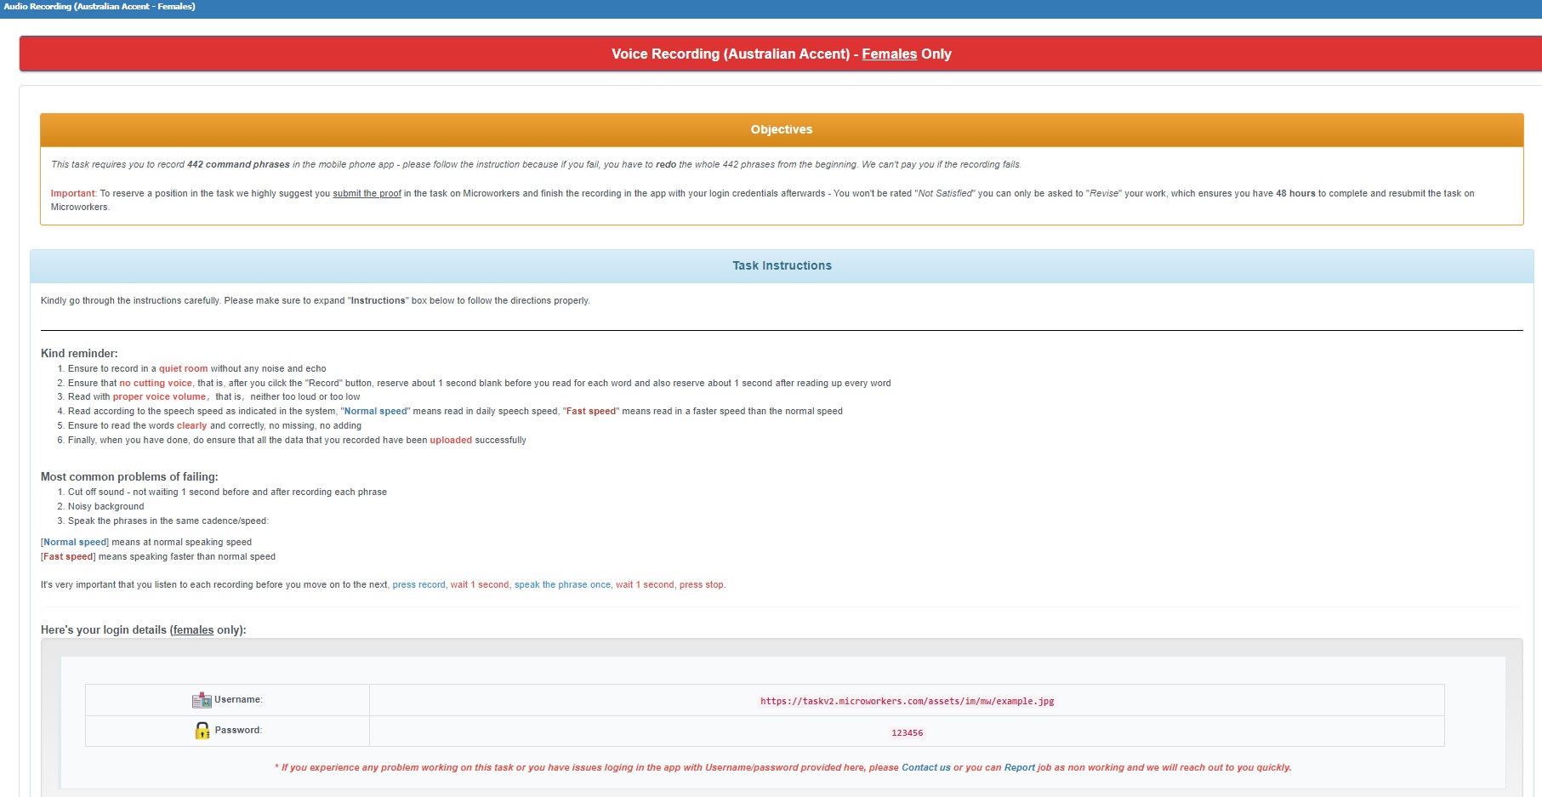Click 'Fast speed' in reminder item 4
Viewport: 1542px width, 797px height.
[x=590, y=411]
